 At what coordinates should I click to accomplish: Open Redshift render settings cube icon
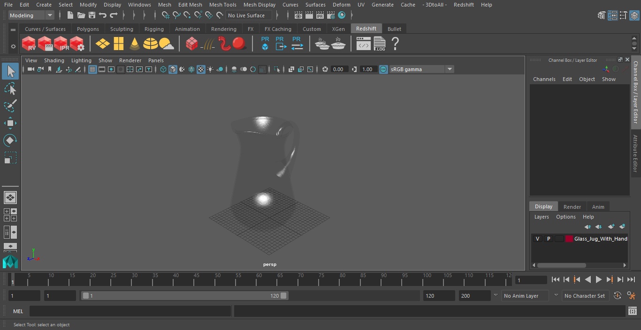pyautogui.click(x=77, y=44)
